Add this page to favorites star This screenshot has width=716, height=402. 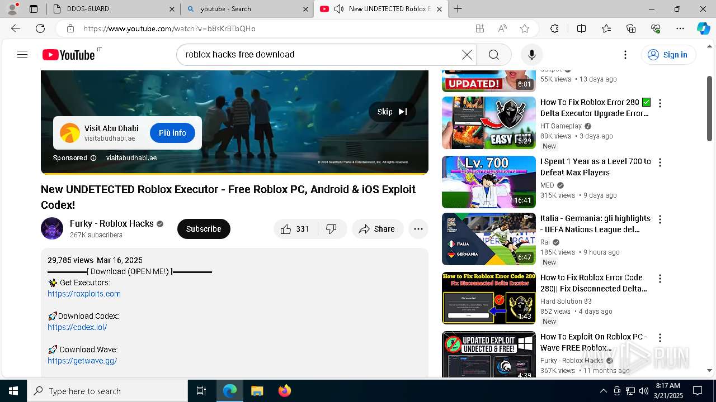click(x=525, y=28)
